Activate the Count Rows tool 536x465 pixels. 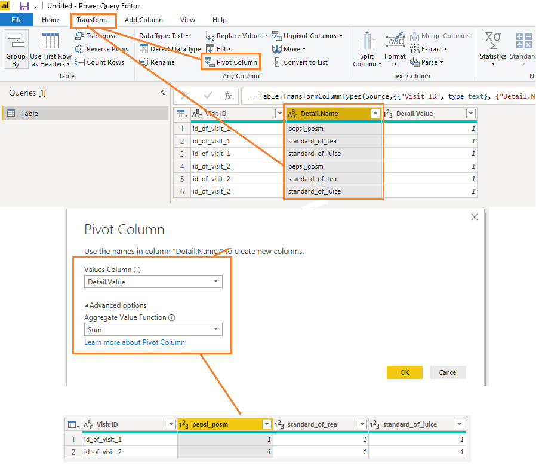[x=100, y=62]
